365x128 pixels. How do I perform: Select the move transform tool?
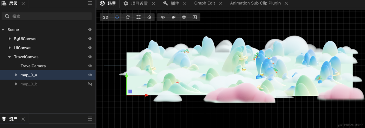117,17
